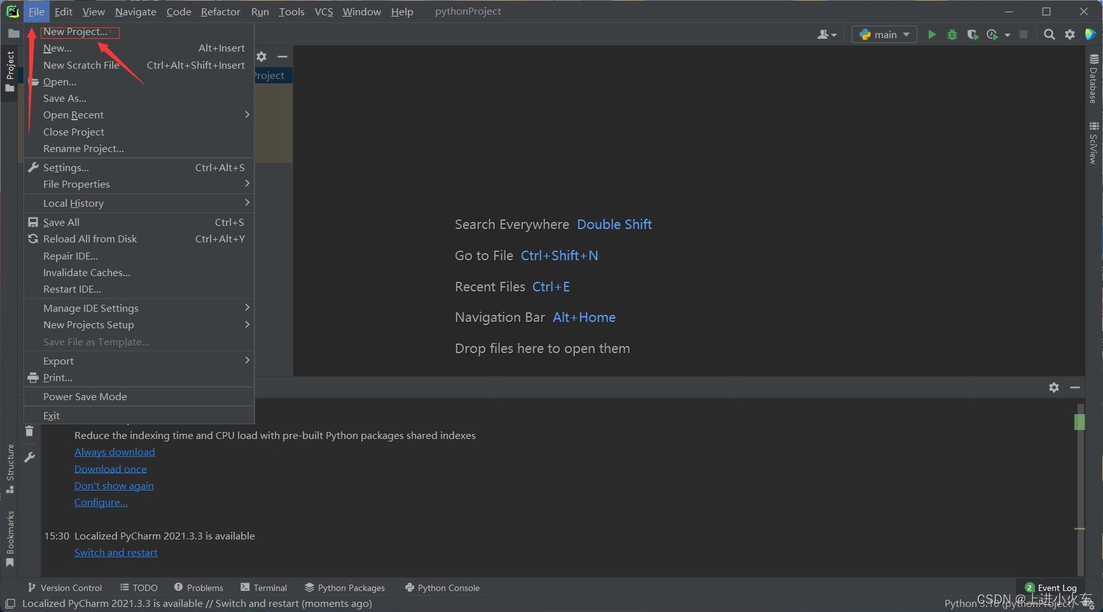Open Event Log settings gear icon
Screen dimensions: 1103x612
pos(1054,387)
